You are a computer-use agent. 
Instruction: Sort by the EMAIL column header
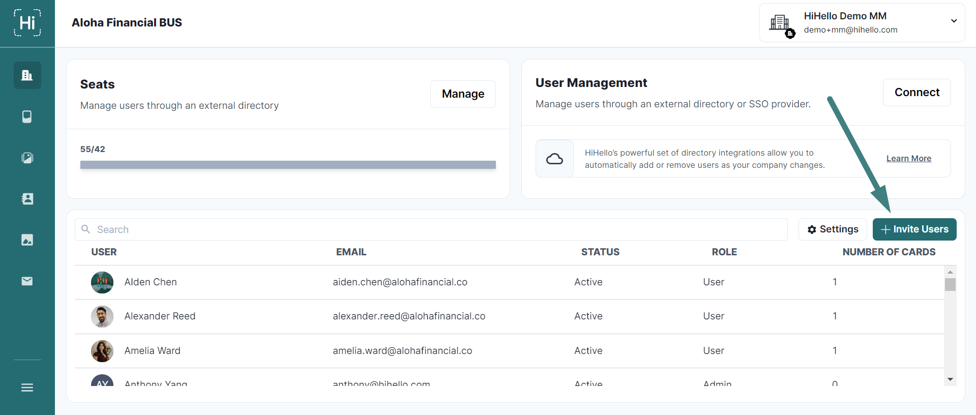[351, 252]
